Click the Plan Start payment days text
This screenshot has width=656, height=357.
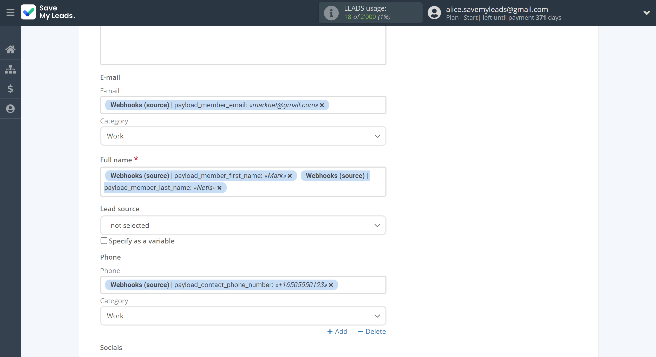tap(503, 18)
